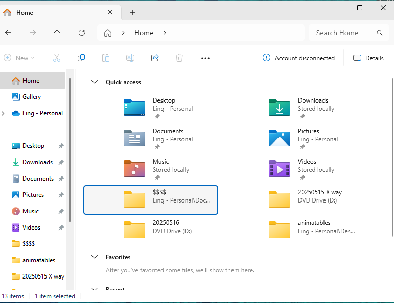Click the search magnifier icon

(x=380, y=33)
